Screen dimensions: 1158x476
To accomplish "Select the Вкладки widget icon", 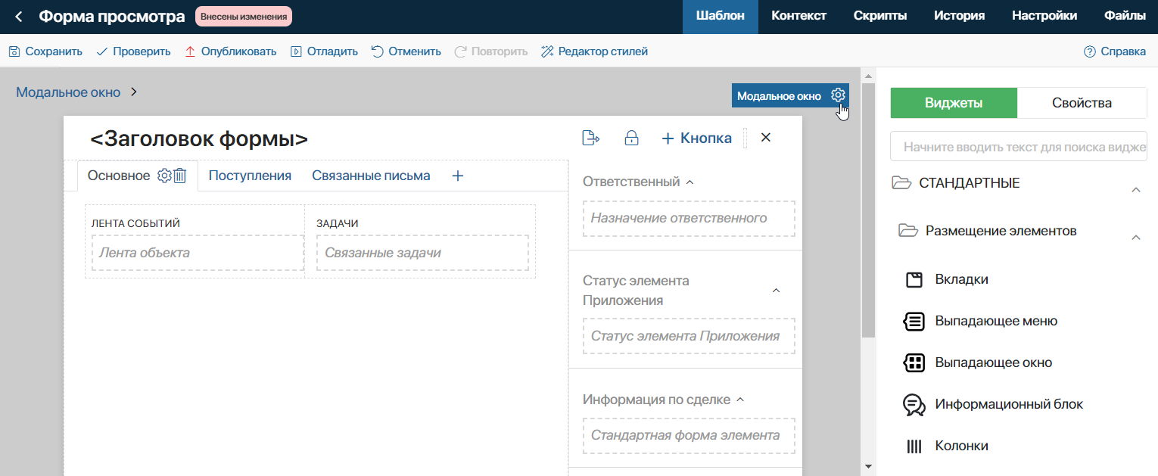I will click(914, 280).
